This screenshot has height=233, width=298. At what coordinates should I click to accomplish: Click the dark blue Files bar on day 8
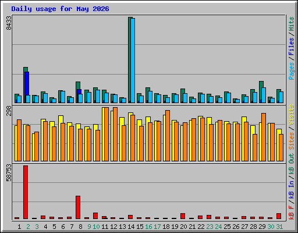click(79, 92)
